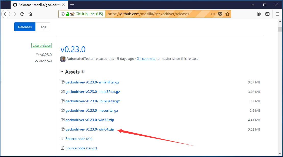This screenshot has height=157, width=283.
Task: Show the sidebars panel
Action: [x=267, y=14]
